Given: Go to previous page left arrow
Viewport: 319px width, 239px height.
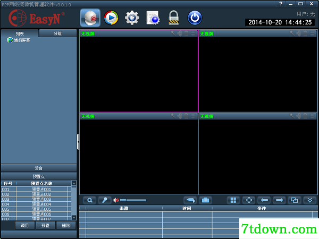Looking at the screenshot, I should (264, 200).
